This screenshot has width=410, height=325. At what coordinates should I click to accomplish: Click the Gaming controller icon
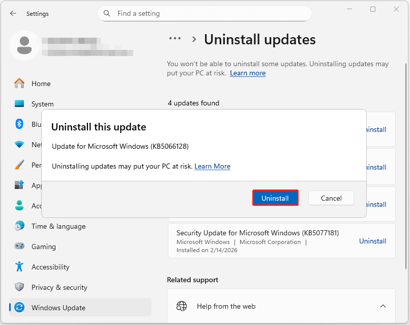[x=20, y=246]
